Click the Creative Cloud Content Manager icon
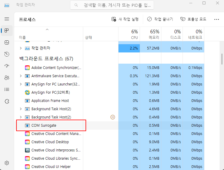This screenshot has height=170, width=224. point(27,134)
